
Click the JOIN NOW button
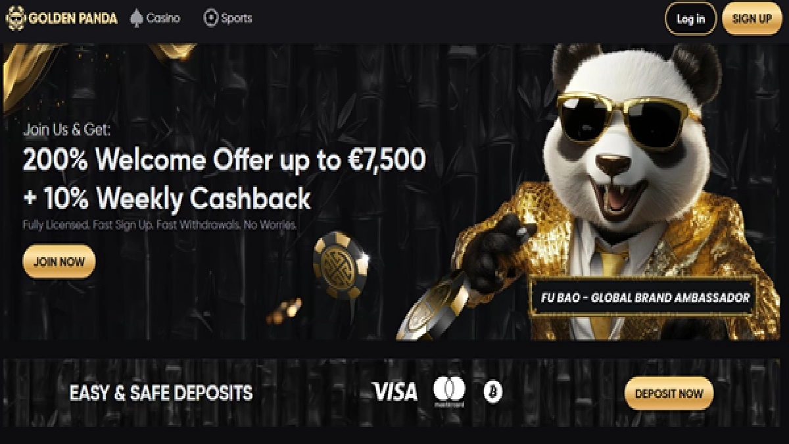pyautogui.click(x=59, y=262)
